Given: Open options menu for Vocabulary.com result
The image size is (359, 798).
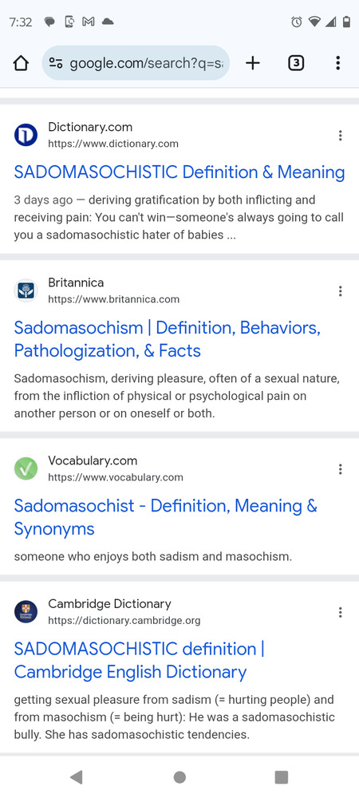Looking at the screenshot, I should pos(340,469).
